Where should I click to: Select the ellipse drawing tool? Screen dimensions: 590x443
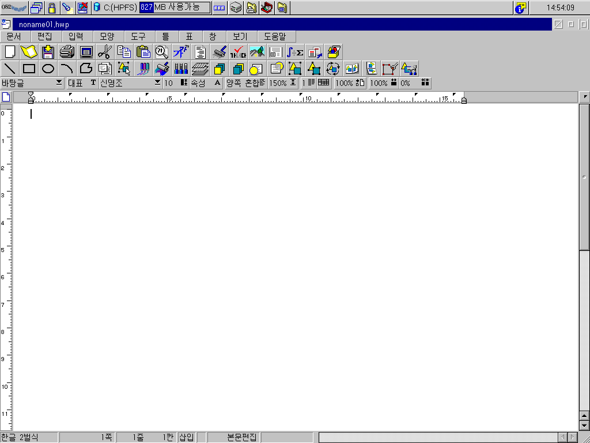48,69
